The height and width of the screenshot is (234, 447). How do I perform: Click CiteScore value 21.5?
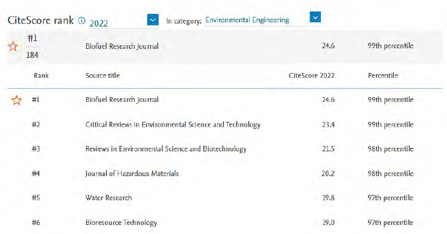click(x=328, y=149)
